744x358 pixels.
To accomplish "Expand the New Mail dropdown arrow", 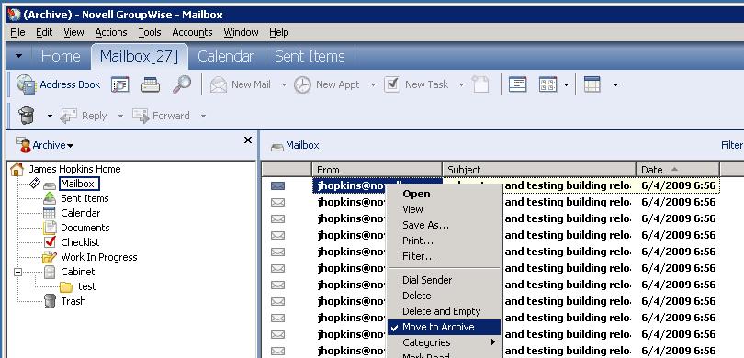I will click(284, 84).
